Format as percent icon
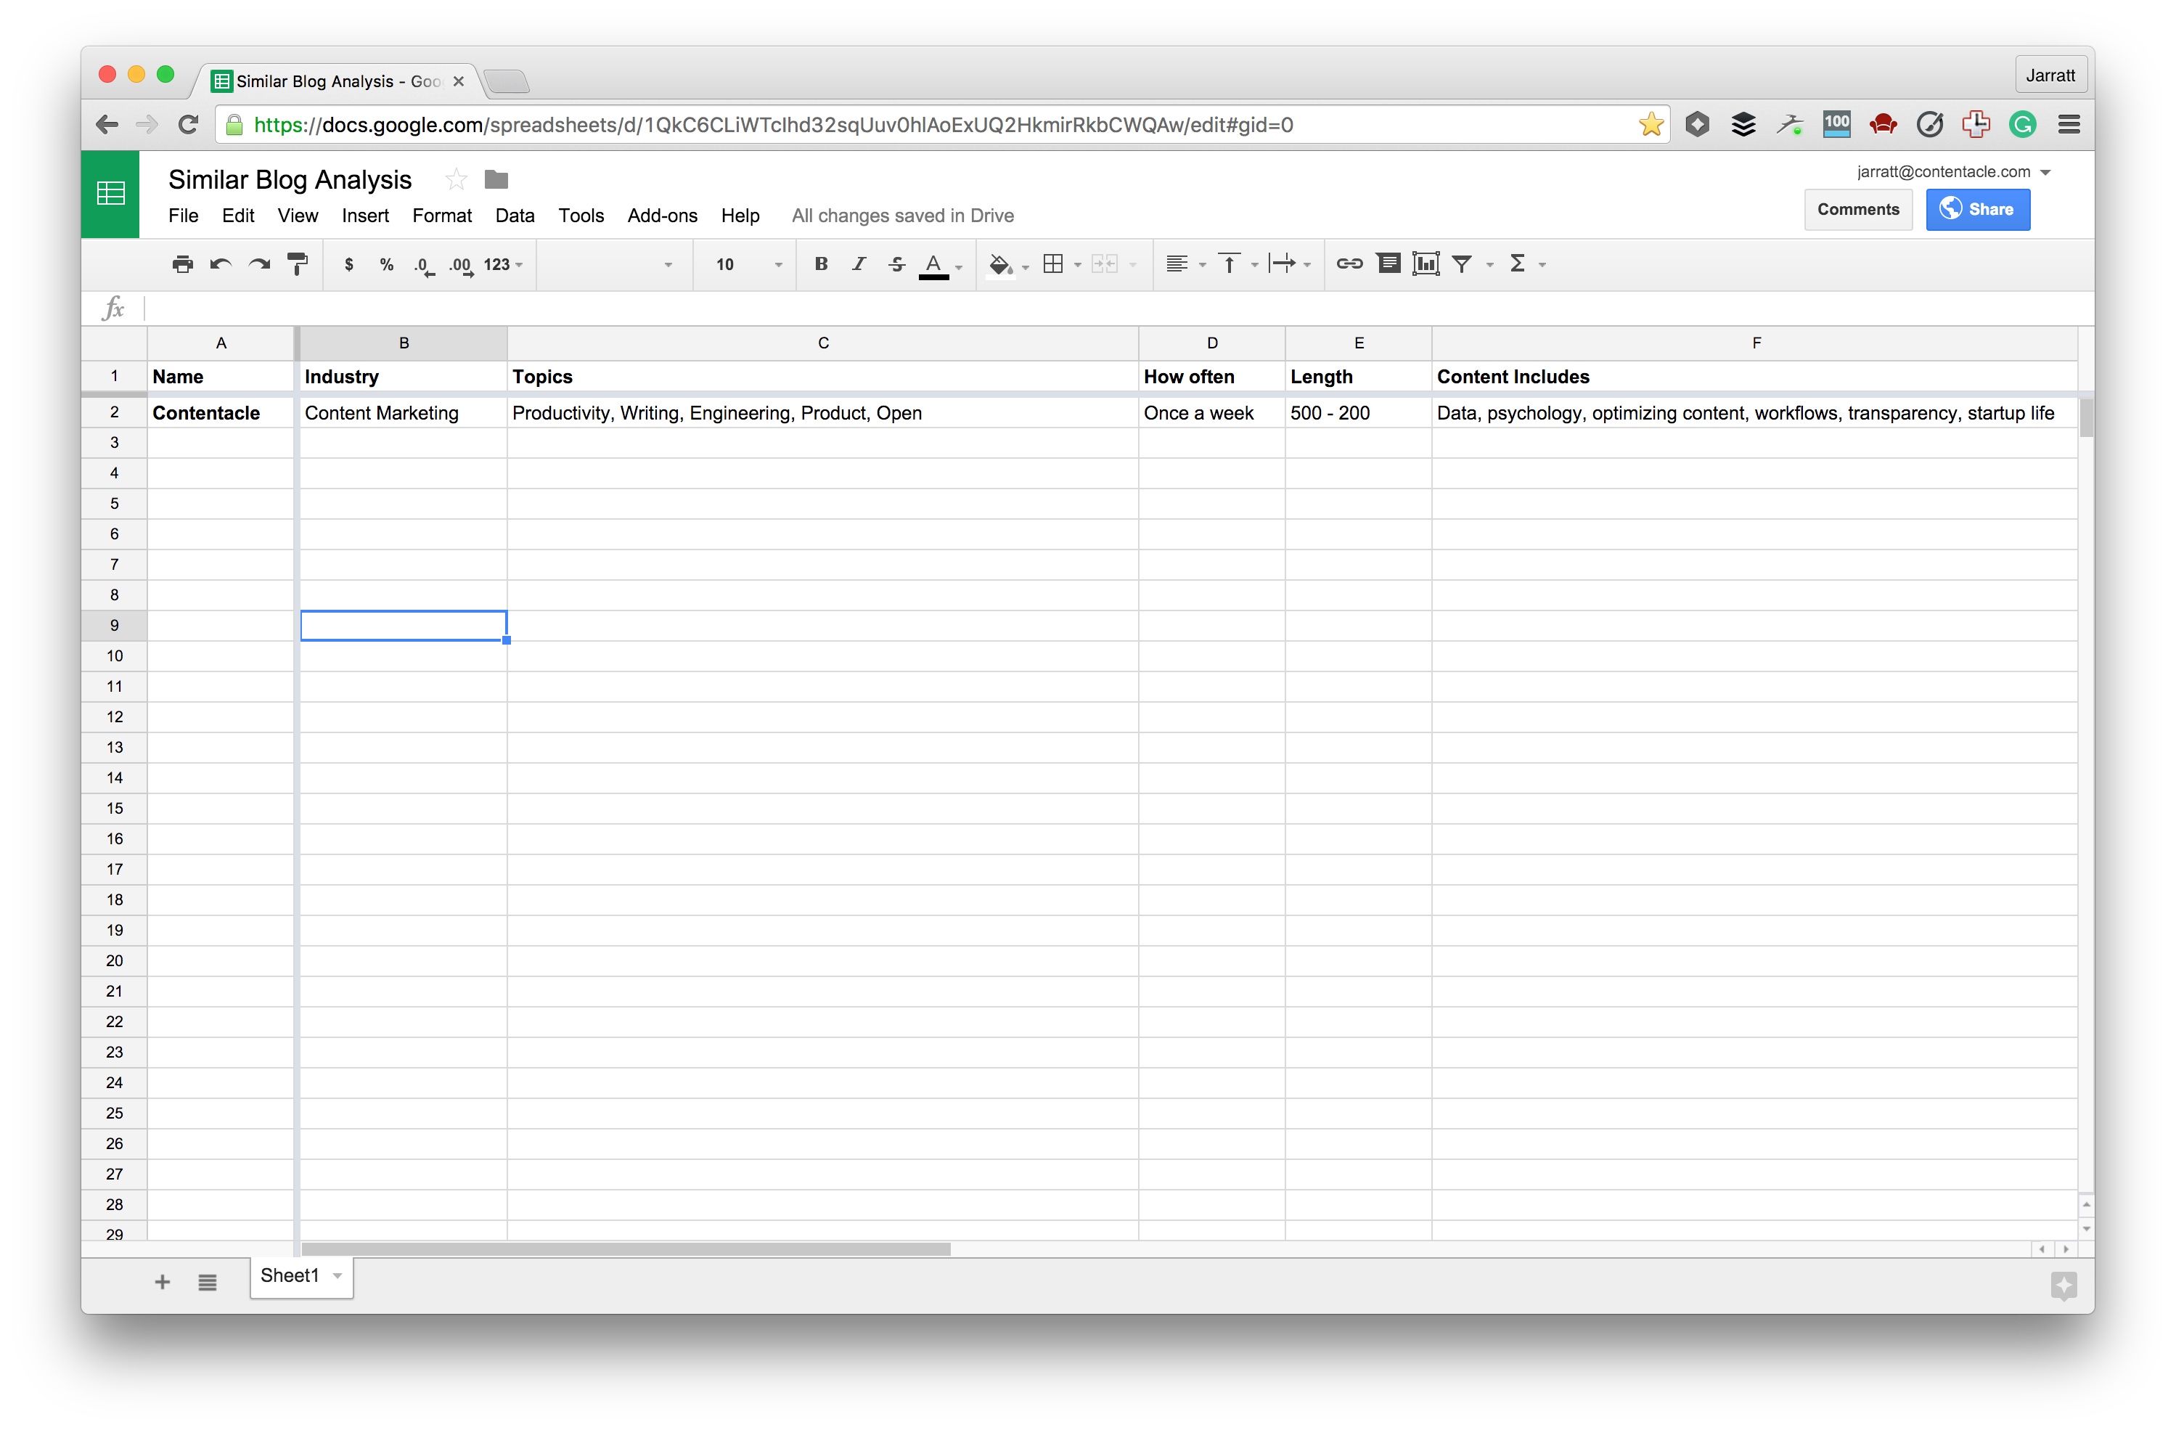The height and width of the screenshot is (1430, 2176). pyautogui.click(x=387, y=264)
